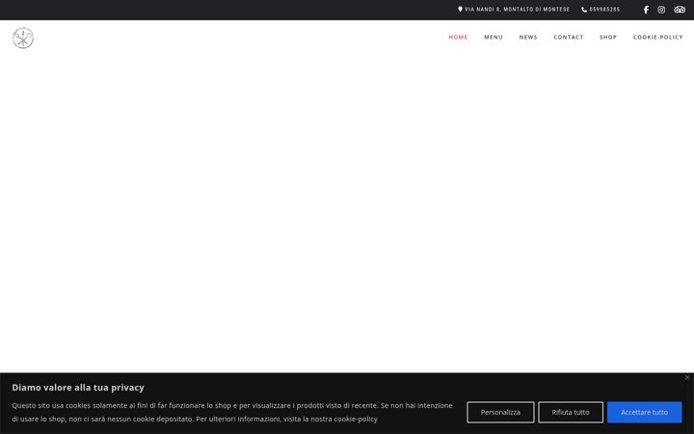Open Cookie-Policy from navigation bar
Screen dimensions: 694x434
(x=658, y=38)
